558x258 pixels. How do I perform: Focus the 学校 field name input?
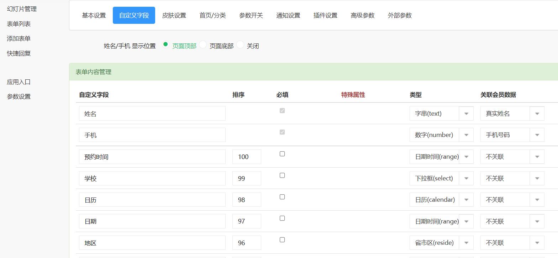[152, 178]
